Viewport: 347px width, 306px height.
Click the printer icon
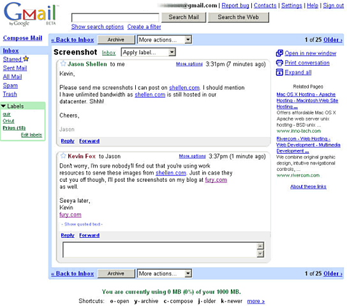279,62
